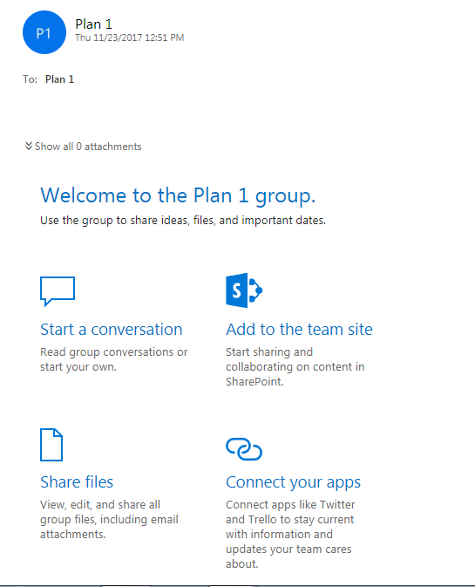Click the SharePoint logo icon

pos(244,290)
